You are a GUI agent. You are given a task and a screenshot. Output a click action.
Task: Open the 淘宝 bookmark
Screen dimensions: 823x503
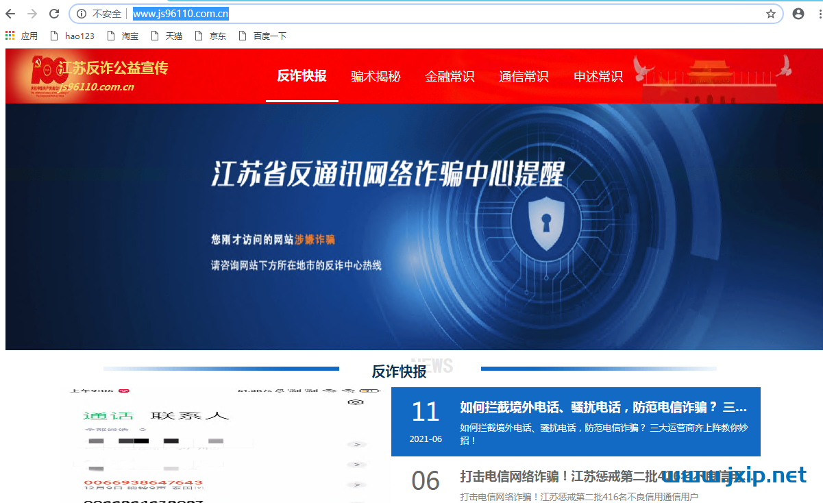click(123, 36)
